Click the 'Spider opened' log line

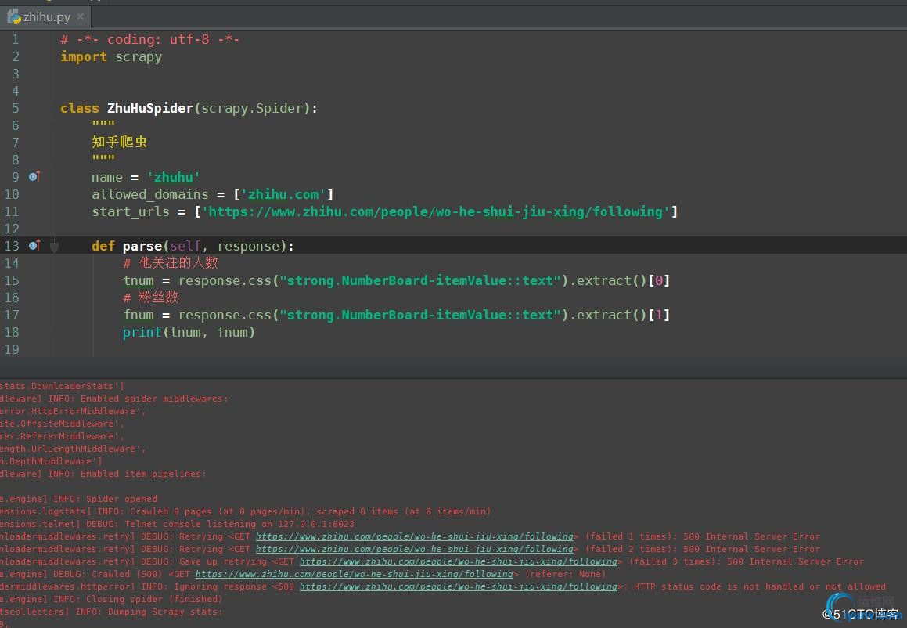tap(79, 499)
